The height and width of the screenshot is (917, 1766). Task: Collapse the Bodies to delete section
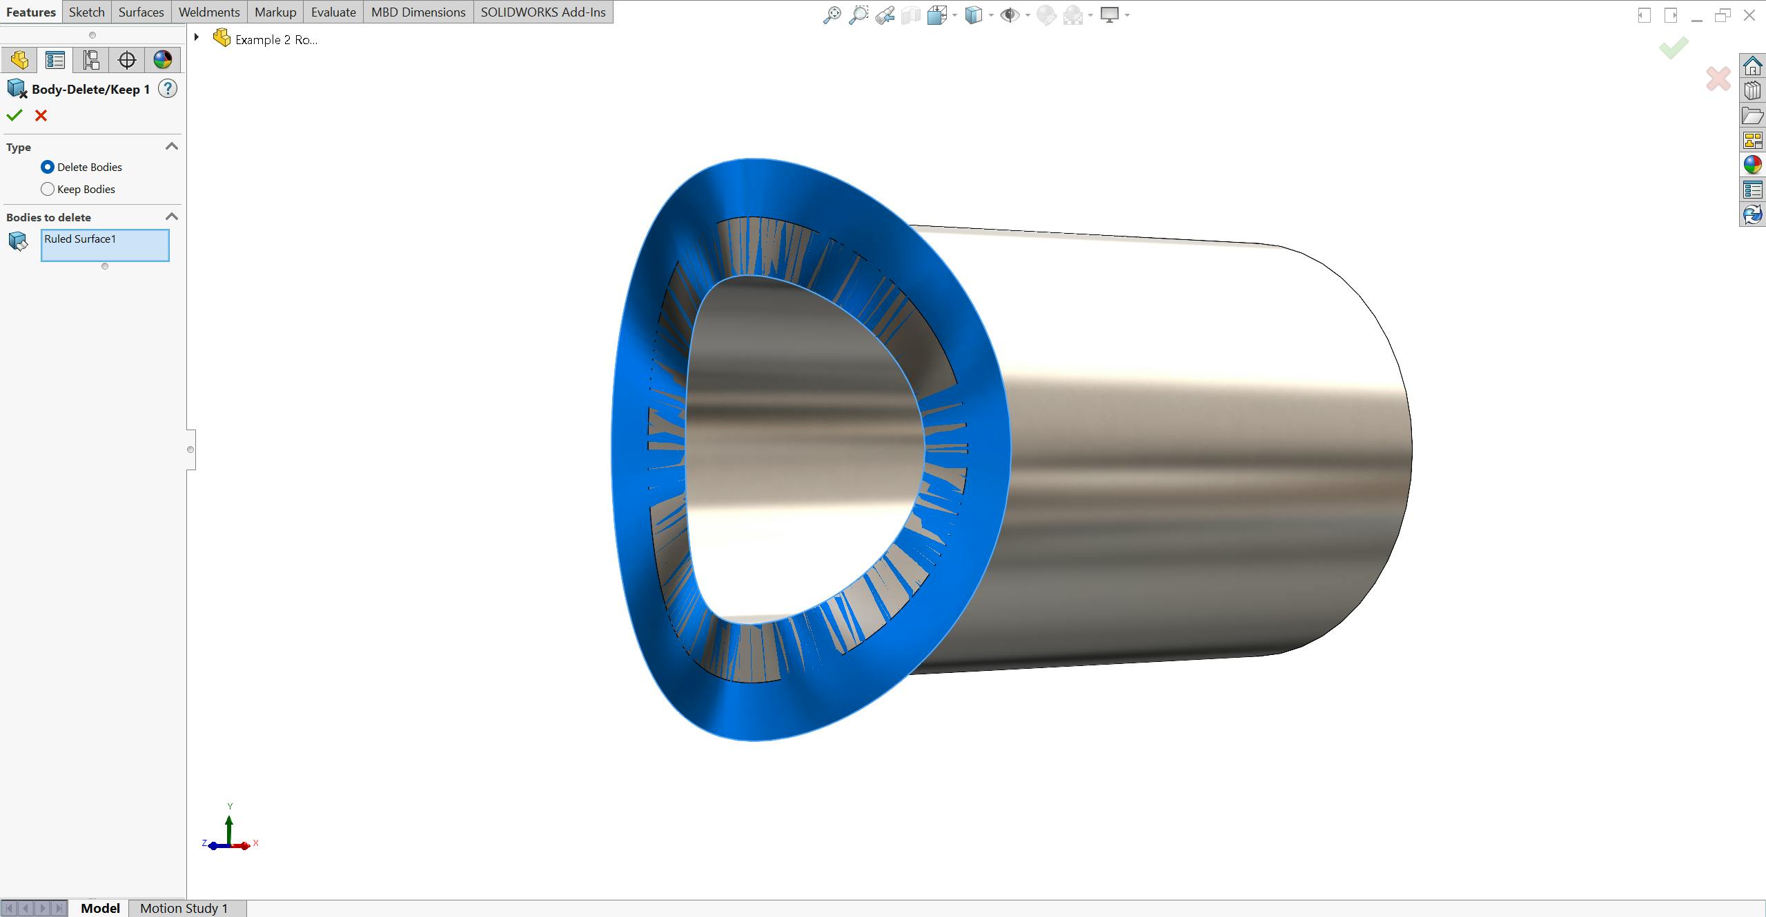(172, 216)
